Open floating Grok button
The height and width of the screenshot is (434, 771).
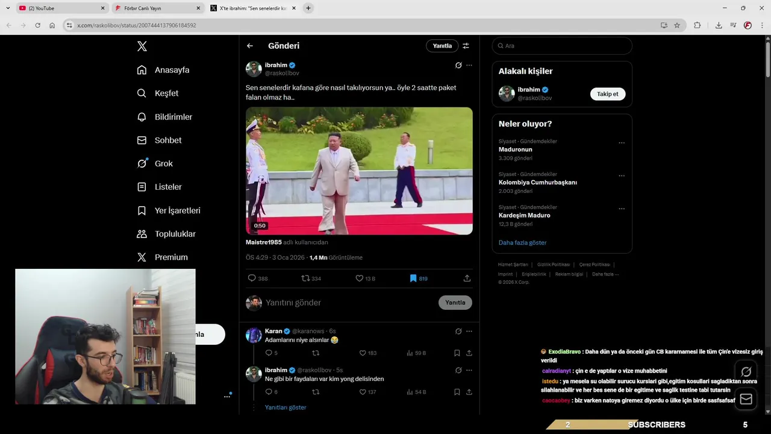point(746,371)
